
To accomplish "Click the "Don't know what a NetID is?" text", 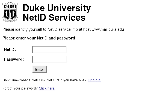I will coord(24,80).
